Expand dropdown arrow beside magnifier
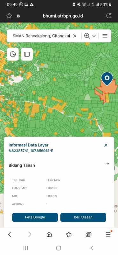This screenshot has width=118, height=255. click(94, 36)
